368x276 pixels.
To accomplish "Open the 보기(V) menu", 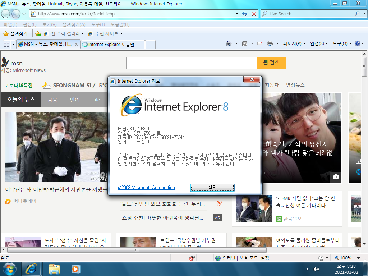I will [x=50, y=24].
